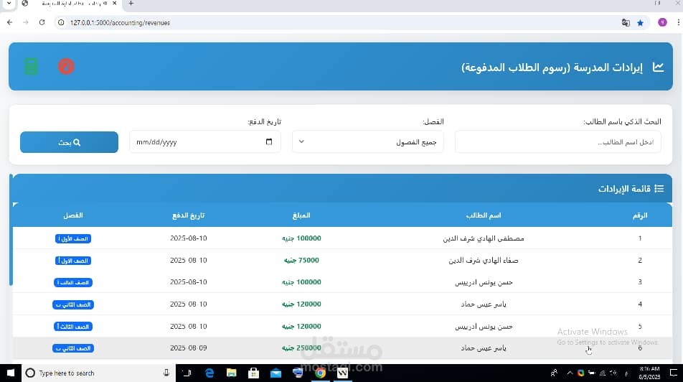Click the الفصل column header
Viewport: 683px width, 382px height.
(x=72, y=215)
